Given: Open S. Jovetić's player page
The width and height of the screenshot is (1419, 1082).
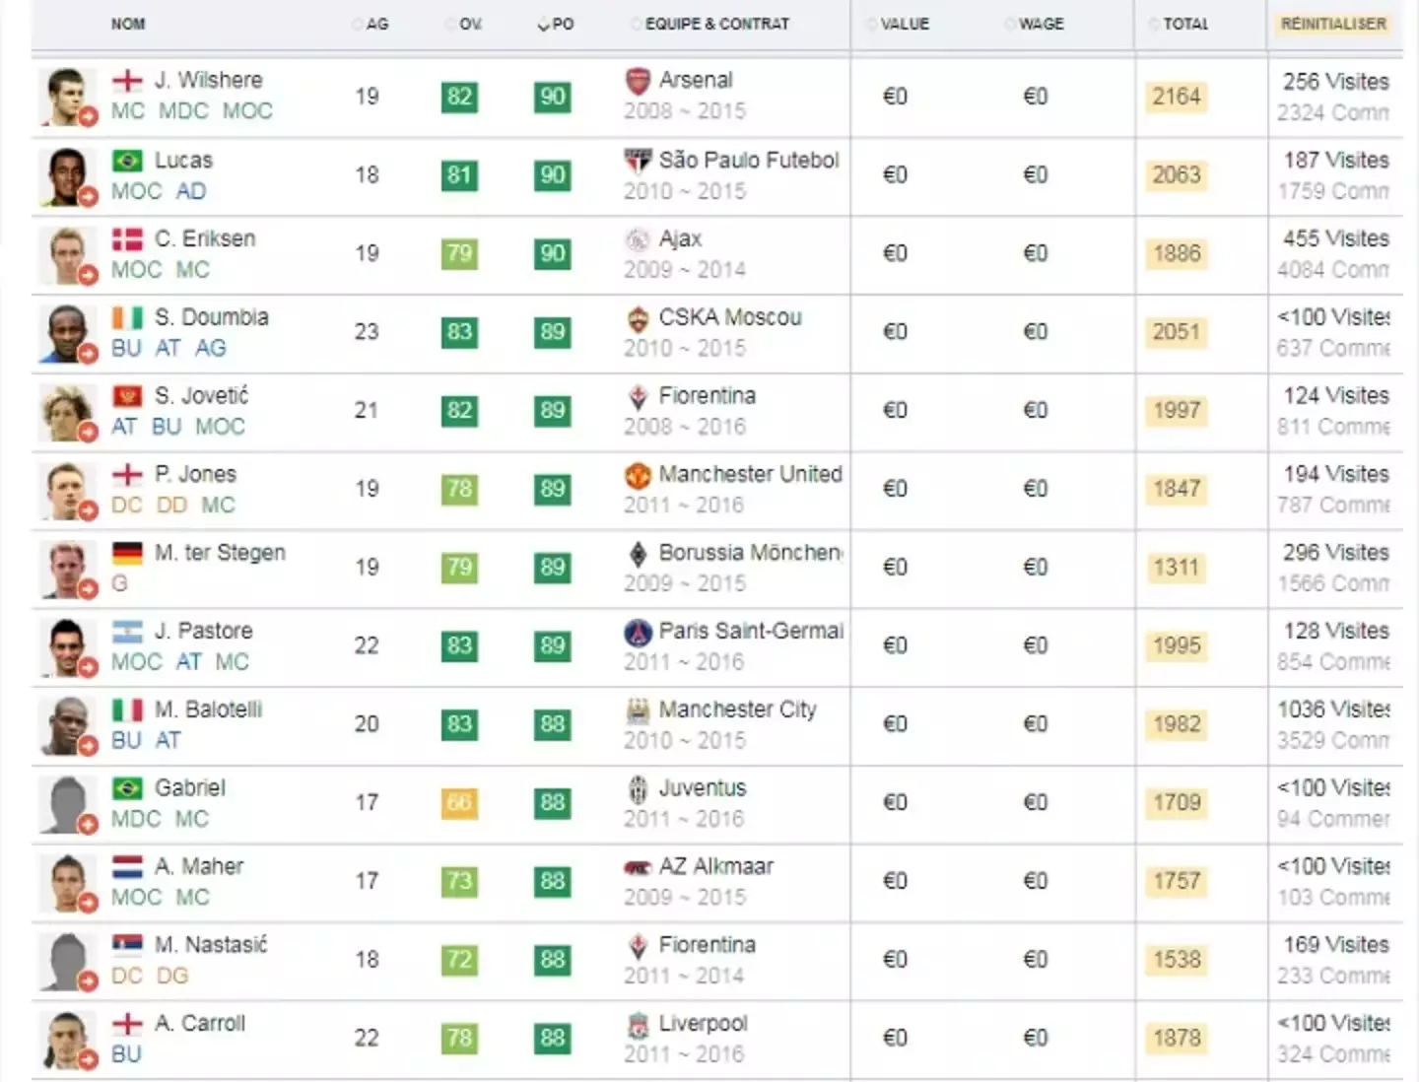Looking at the screenshot, I should pyautogui.click(x=202, y=396).
